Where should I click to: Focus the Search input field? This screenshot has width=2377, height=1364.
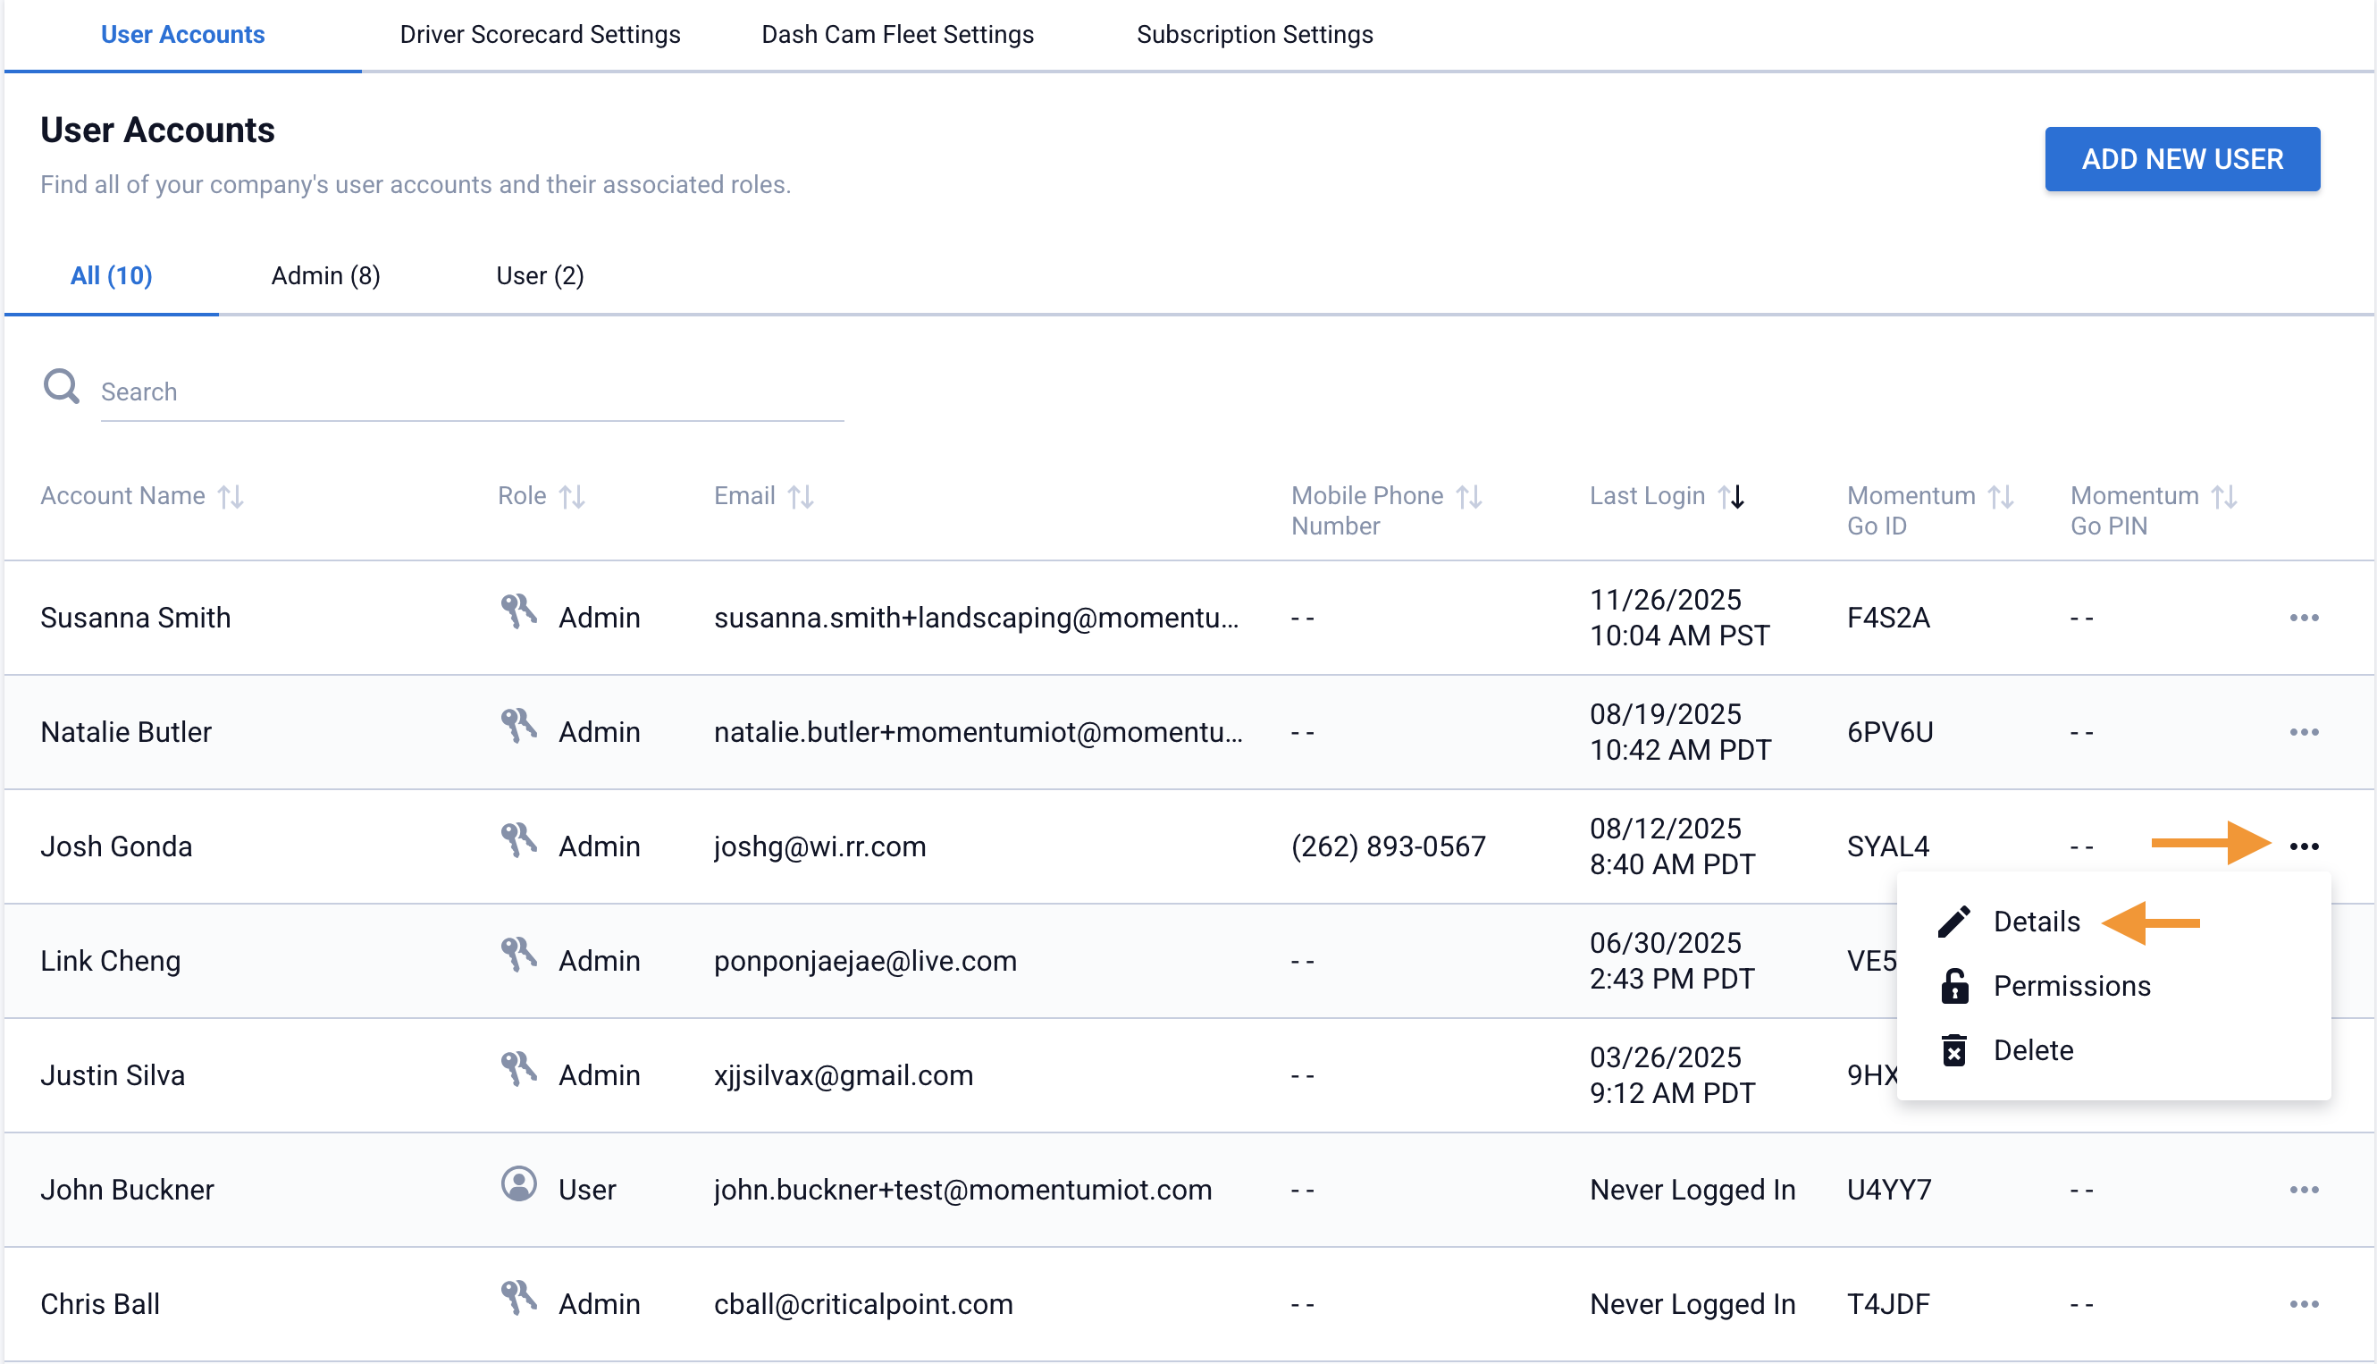(472, 392)
